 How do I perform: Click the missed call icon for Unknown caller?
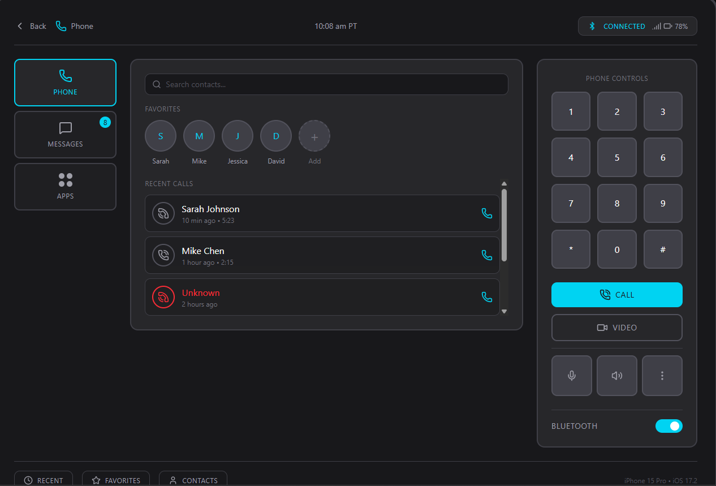click(x=163, y=296)
